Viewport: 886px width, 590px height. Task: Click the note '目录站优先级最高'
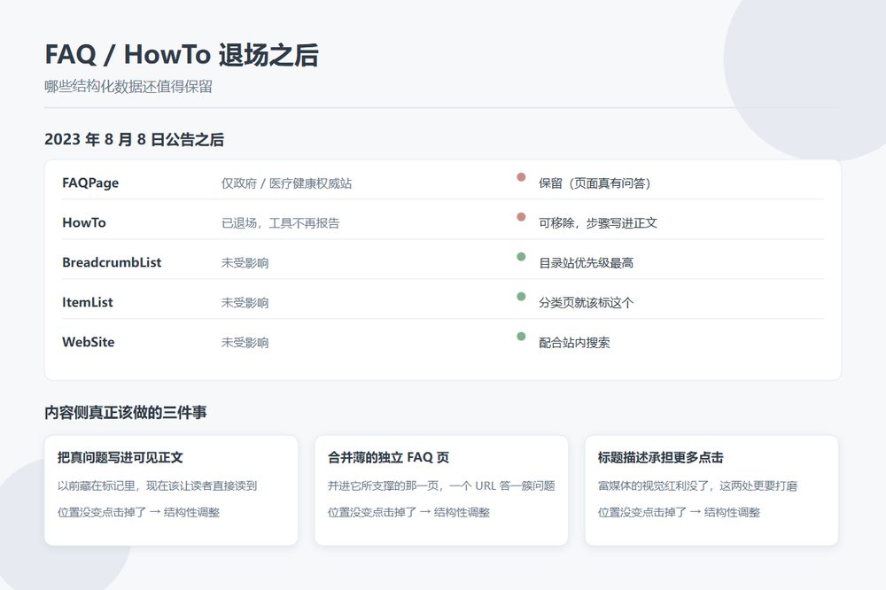[586, 263]
